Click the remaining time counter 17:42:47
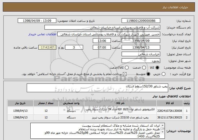 coord(47,48)
